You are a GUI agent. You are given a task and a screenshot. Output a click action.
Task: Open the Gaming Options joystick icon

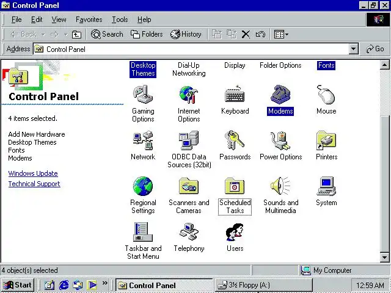(143, 95)
